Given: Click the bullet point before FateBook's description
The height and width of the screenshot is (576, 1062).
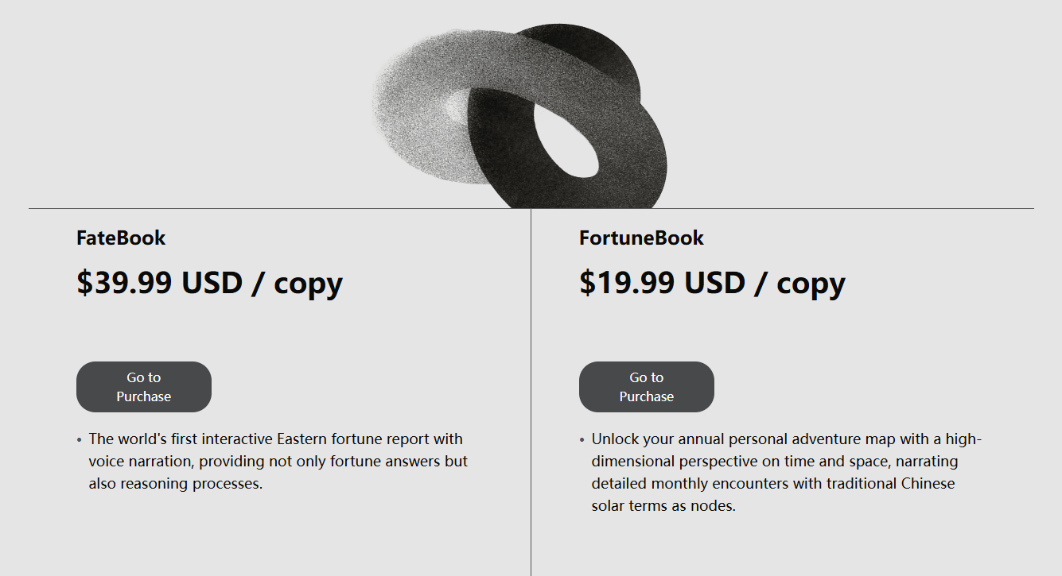Looking at the screenshot, I should point(80,439).
